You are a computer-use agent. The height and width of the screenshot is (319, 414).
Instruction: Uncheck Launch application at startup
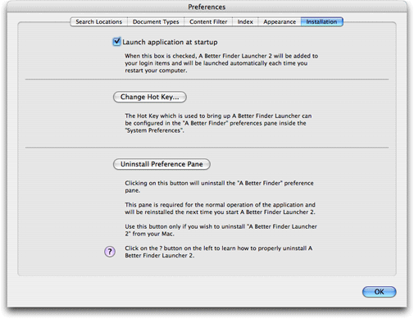tap(116, 42)
